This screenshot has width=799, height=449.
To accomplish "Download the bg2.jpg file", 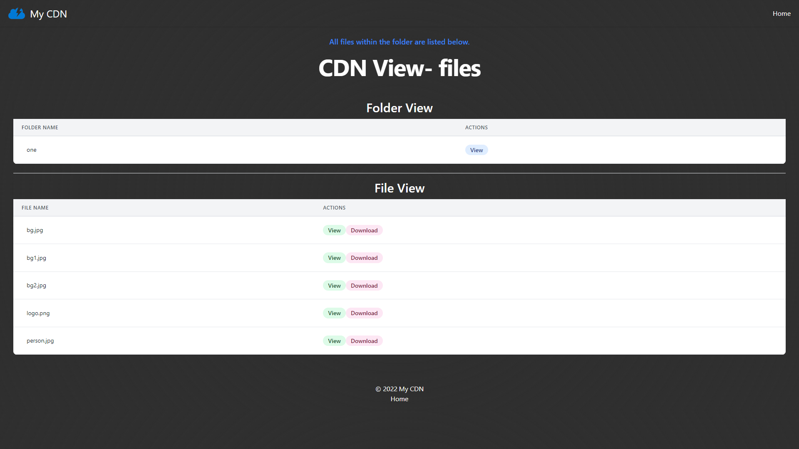I will click(364, 286).
